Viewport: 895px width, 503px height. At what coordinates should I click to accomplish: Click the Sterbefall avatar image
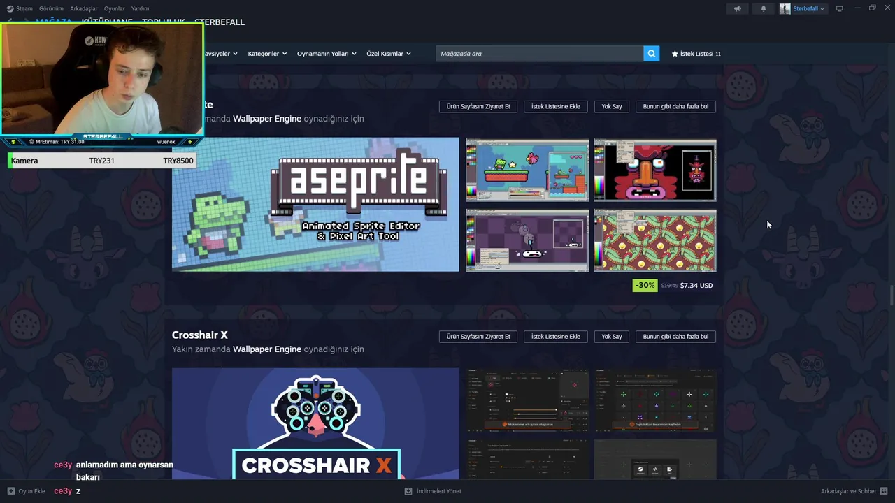coord(785,8)
